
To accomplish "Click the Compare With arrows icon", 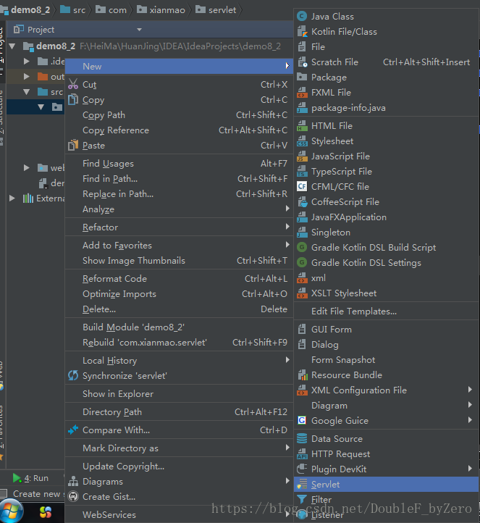I will [73, 430].
